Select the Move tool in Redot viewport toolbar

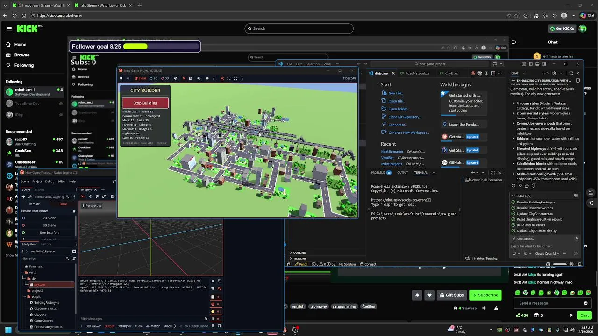click(x=91, y=196)
